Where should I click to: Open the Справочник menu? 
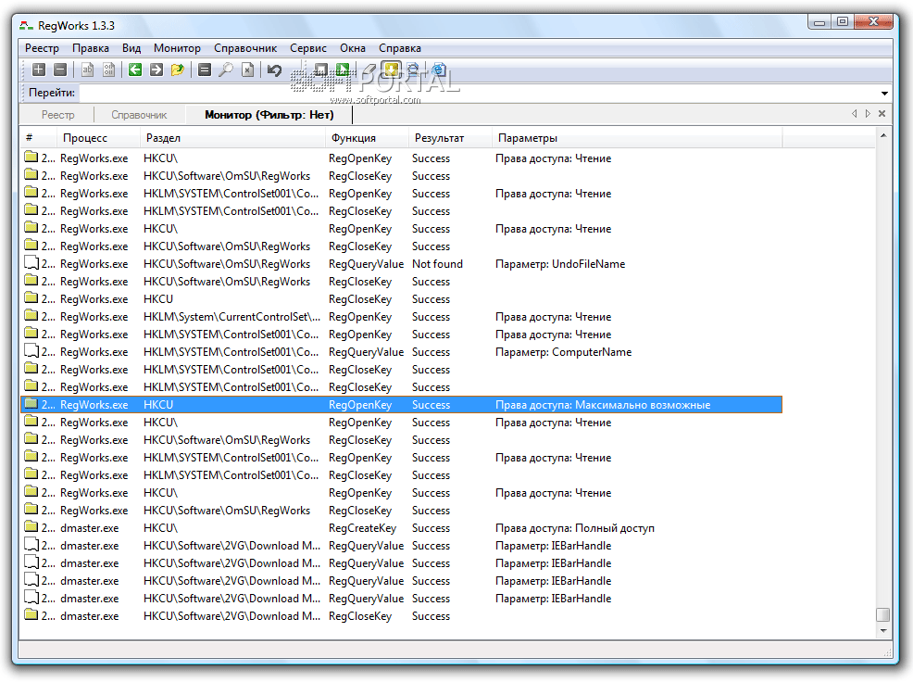[245, 48]
